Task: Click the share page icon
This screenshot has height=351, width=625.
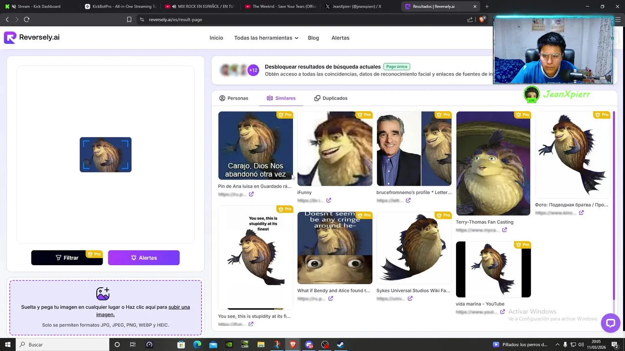Action: pos(470,19)
